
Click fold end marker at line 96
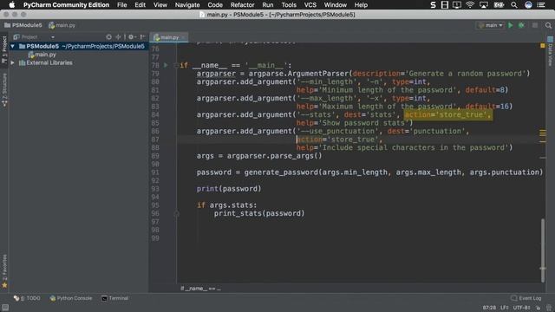point(176,214)
